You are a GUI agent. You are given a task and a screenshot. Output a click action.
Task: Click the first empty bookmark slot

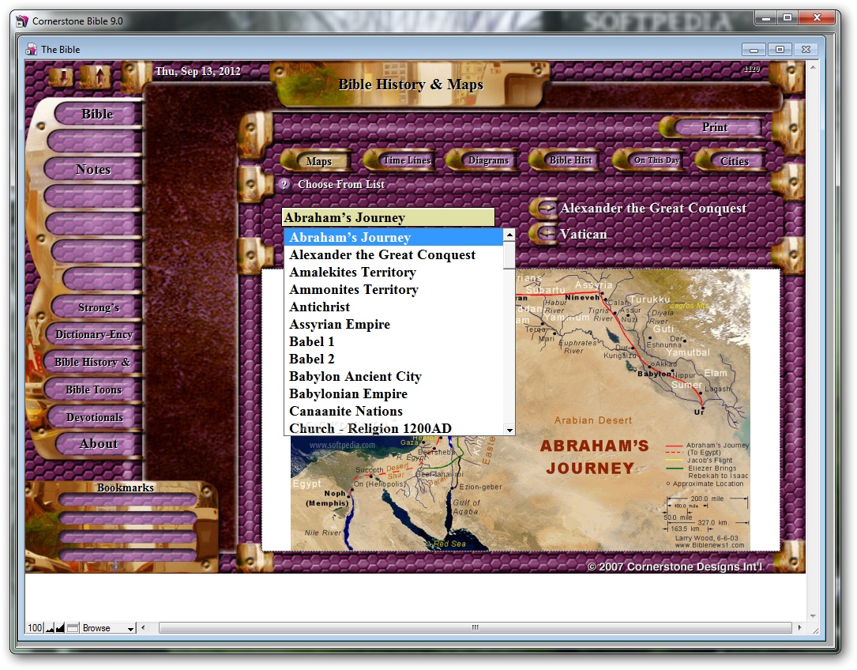(127, 499)
